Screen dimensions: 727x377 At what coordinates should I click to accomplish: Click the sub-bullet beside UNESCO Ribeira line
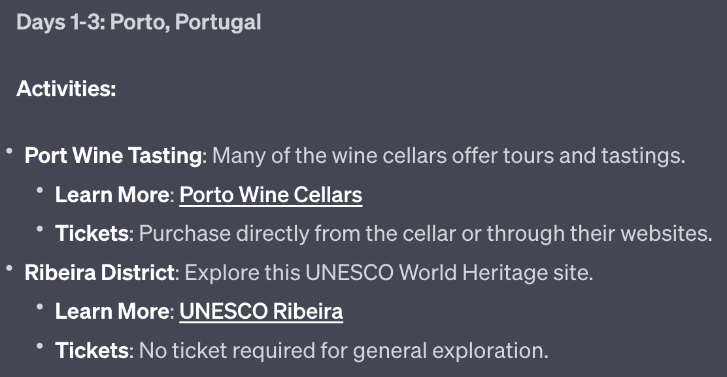pos(41,307)
